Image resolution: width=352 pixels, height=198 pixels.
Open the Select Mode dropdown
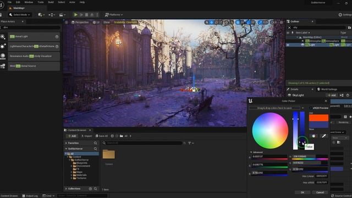pyautogui.click(x=20, y=15)
